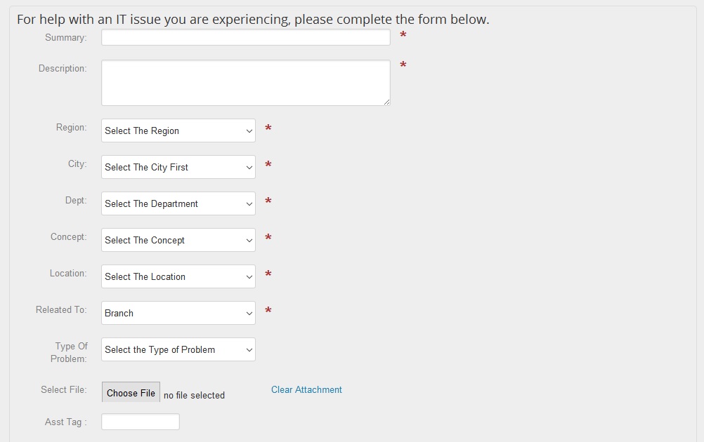
Task: Click the City dropdown chevron arrow
Action: (249, 167)
